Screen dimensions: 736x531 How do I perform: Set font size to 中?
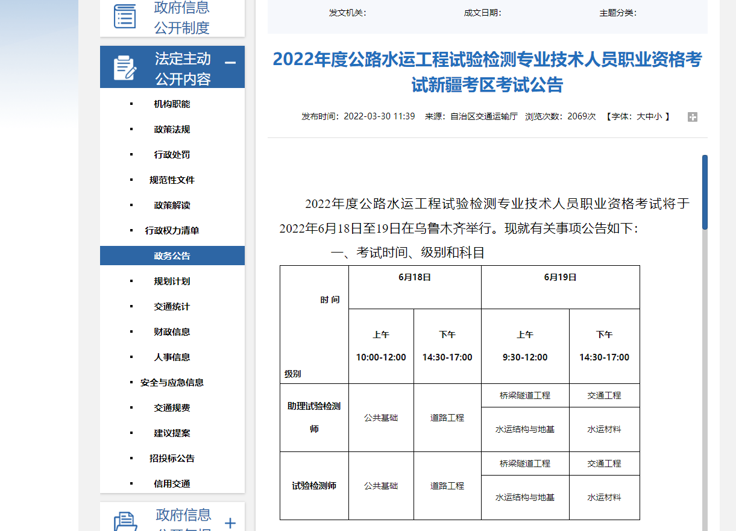(650, 117)
